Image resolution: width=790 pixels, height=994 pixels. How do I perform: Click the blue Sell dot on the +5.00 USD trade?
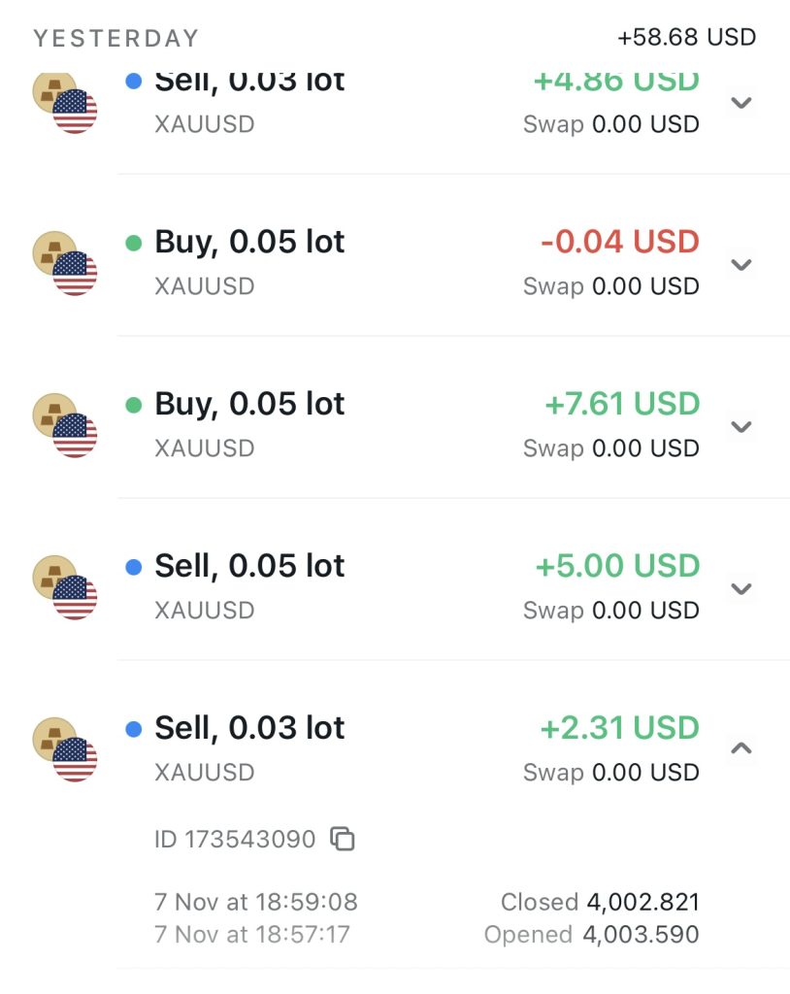point(134,567)
